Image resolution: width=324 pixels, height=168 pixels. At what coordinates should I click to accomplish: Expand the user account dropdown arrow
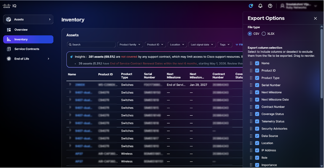[x=316, y=6]
